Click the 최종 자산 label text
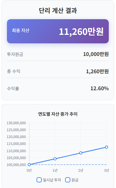Image resolution: width=116 pixels, height=188 pixels. (21, 30)
